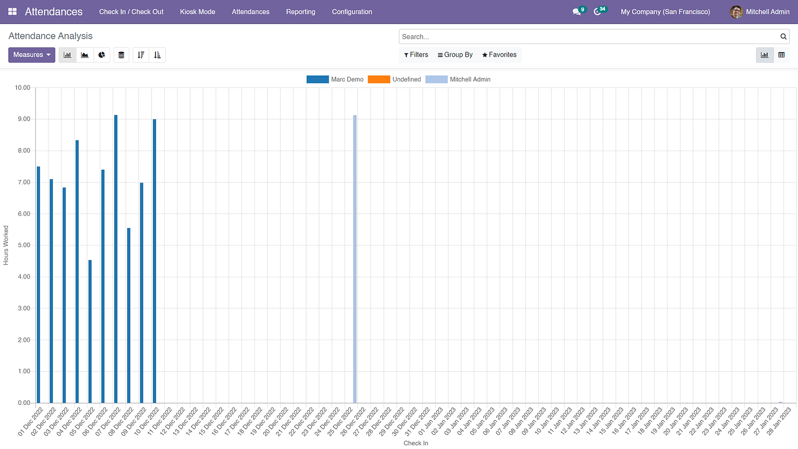Image resolution: width=798 pixels, height=449 pixels.
Task: Open the Reporting menu
Action: [300, 11]
